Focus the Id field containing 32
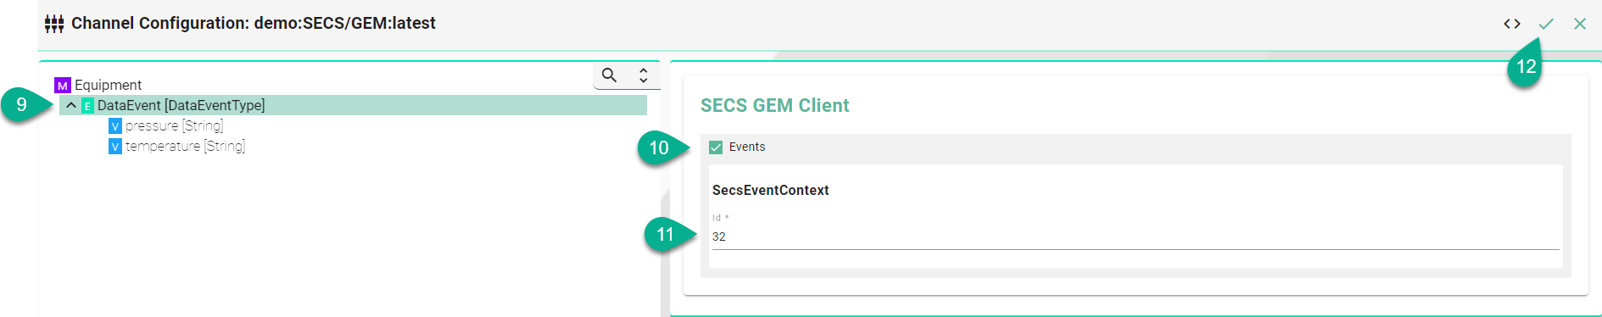The image size is (1602, 317). pyautogui.click(x=1136, y=236)
